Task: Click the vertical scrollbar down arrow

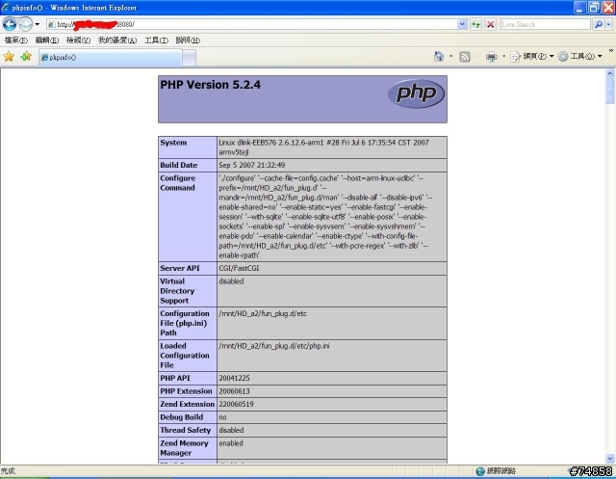Action: click(x=609, y=459)
